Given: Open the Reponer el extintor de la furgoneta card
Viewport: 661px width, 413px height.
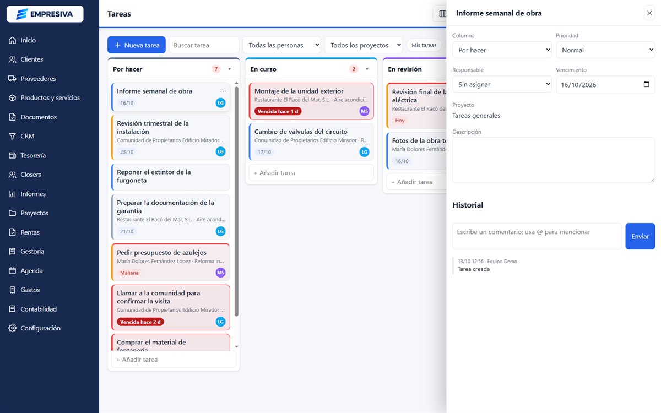Looking at the screenshot, I should 170,177.
